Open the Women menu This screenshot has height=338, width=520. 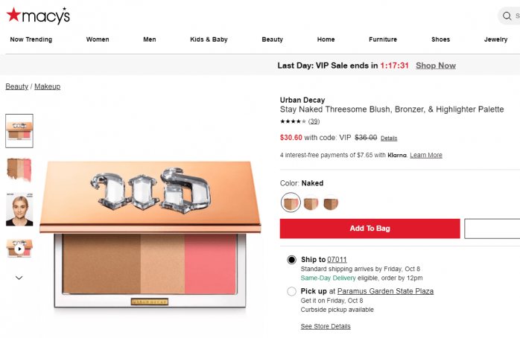click(x=98, y=39)
